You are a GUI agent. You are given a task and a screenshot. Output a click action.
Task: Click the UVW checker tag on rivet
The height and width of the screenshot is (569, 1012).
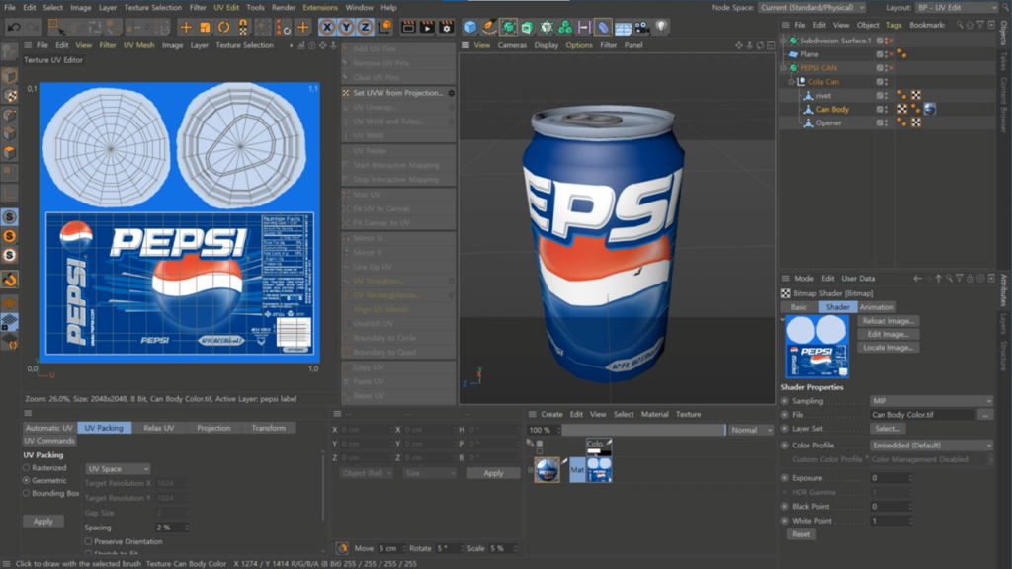pyautogui.click(x=916, y=96)
